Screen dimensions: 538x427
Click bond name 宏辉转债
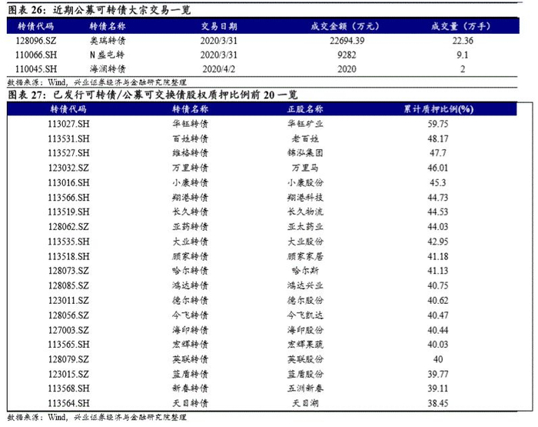190,345
